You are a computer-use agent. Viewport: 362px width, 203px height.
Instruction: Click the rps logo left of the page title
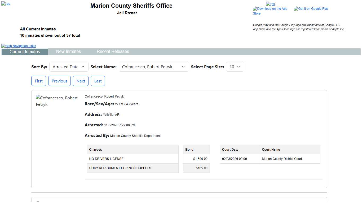(x=6, y=4)
